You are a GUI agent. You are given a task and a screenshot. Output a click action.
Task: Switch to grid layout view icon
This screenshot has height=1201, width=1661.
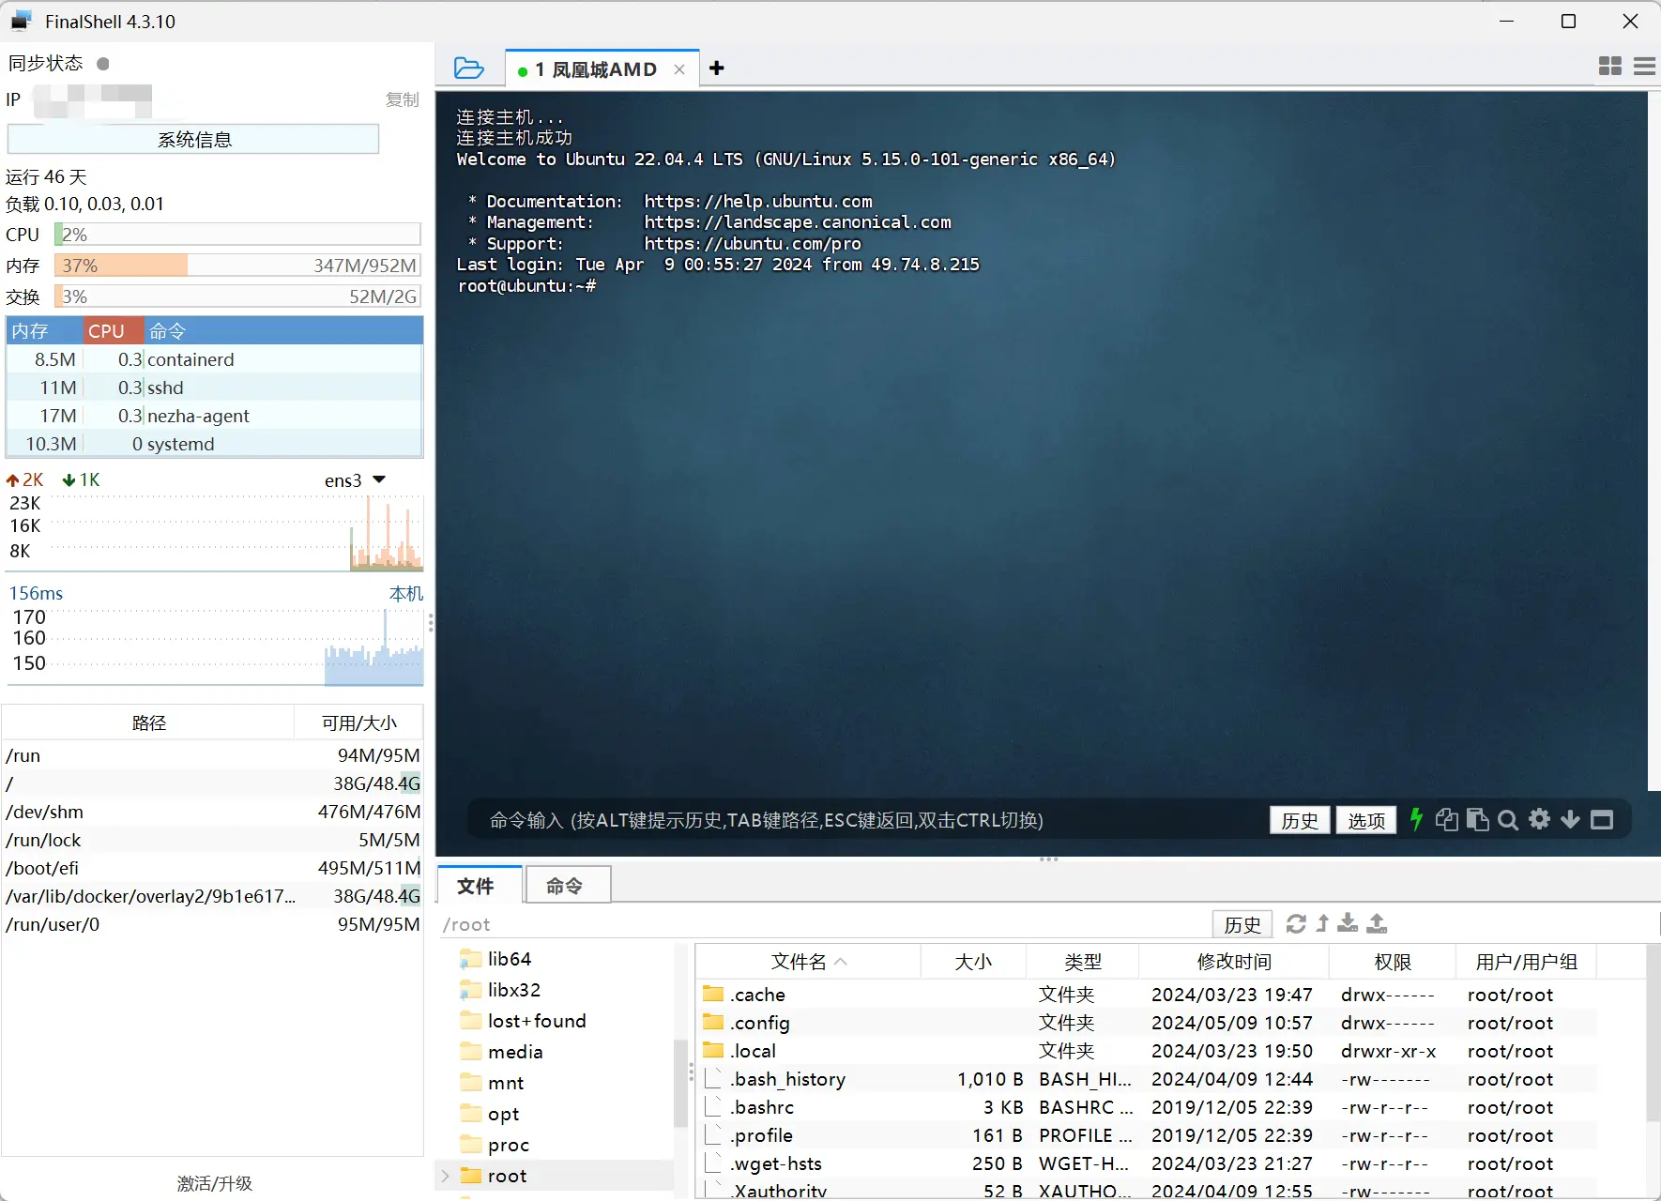tap(1609, 66)
